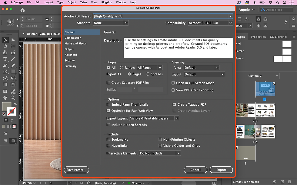Select the Hand tool

(5, 97)
